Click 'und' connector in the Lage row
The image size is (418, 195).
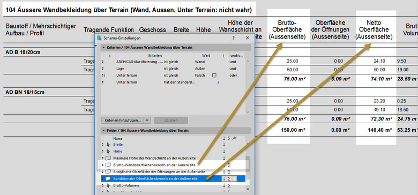[232, 69]
